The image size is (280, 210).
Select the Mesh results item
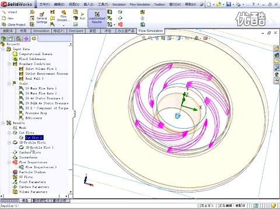tap(22, 128)
